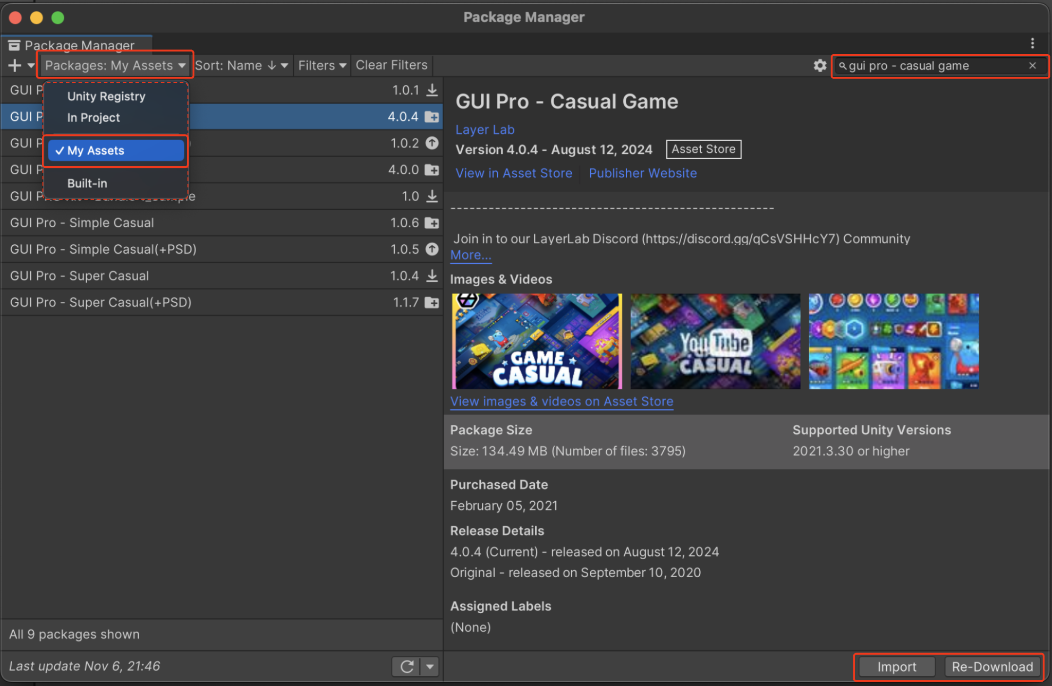Image resolution: width=1052 pixels, height=686 pixels.
Task: Click the download icon for version 1.0.1 package
Action: pos(432,90)
